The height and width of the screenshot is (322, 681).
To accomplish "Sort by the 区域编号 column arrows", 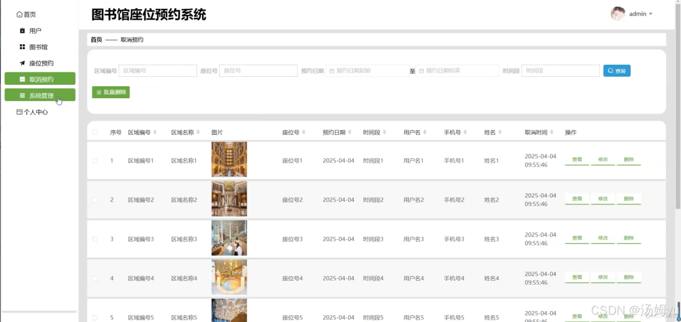I will click(x=155, y=132).
